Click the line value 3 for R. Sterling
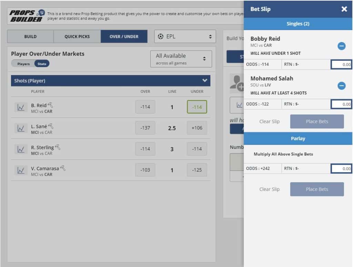The height and width of the screenshot is (267, 353). 172,149
